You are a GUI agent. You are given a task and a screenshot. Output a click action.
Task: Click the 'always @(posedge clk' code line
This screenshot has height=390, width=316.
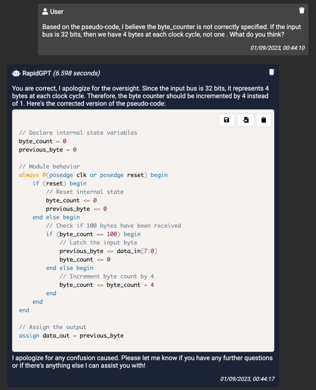click(x=93, y=175)
